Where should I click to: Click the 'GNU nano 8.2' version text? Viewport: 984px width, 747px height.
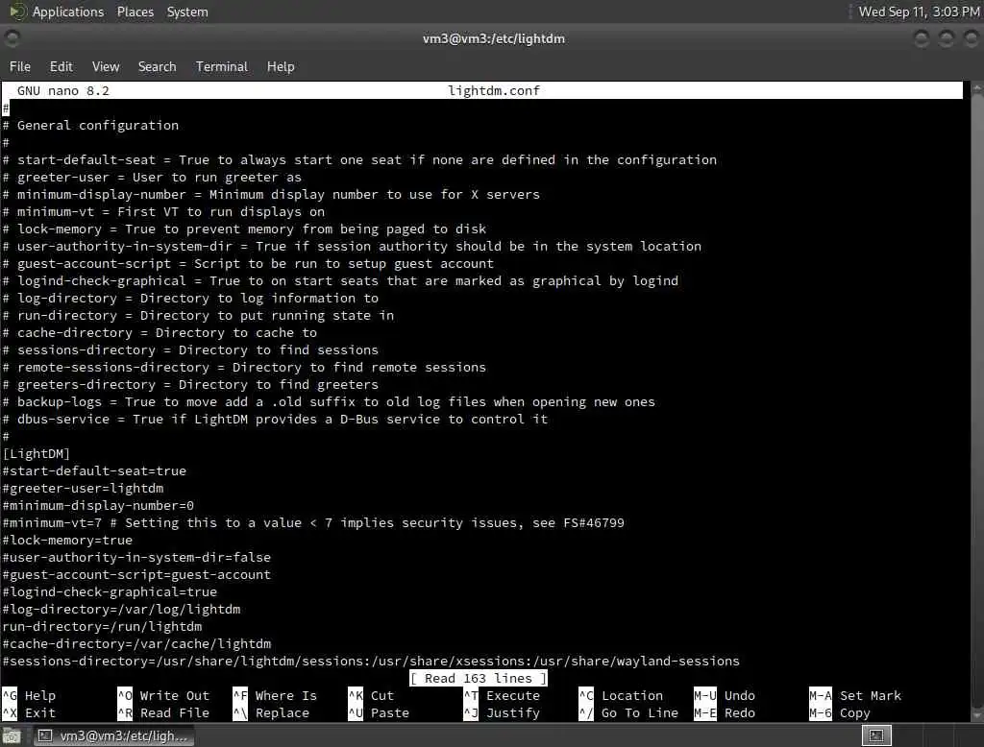[x=63, y=91]
